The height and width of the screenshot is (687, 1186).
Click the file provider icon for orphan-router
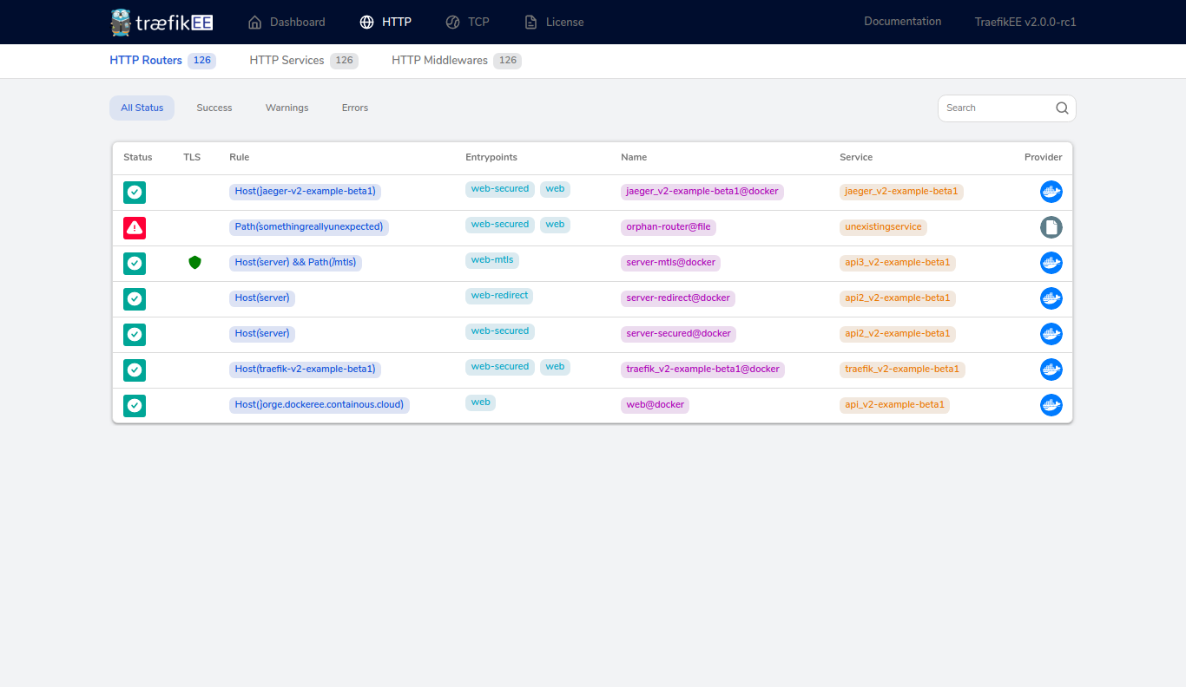[x=1051, y=228]
